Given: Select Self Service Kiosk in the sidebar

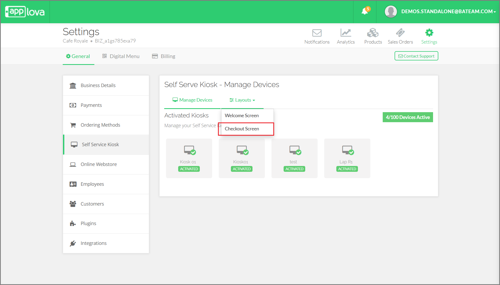Looking at the screenshot, I should (106, 145).
